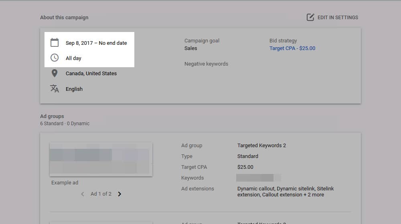Click the 'Ad groups' heading
The image size is (401, 224).
click(52, 116)
